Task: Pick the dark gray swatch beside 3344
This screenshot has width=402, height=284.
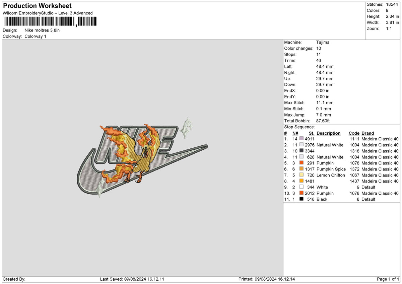Action: point(301,151)
